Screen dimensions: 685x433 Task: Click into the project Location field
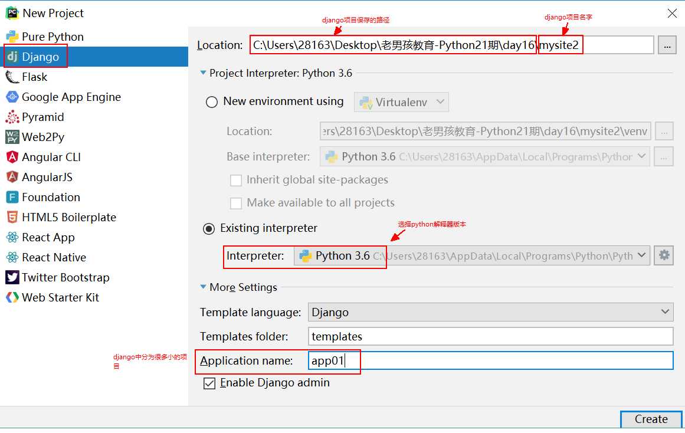[452, 45]
